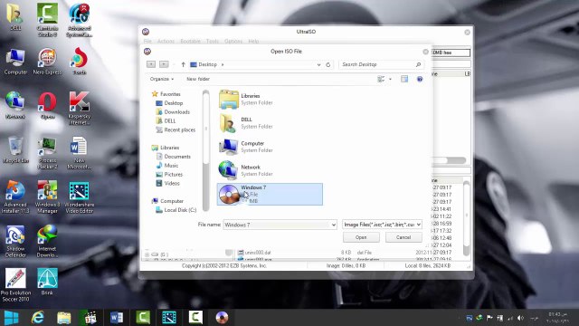Select Videos under Libraries
The height and width of the screenshot is (326, 579).
click(167, 183)
